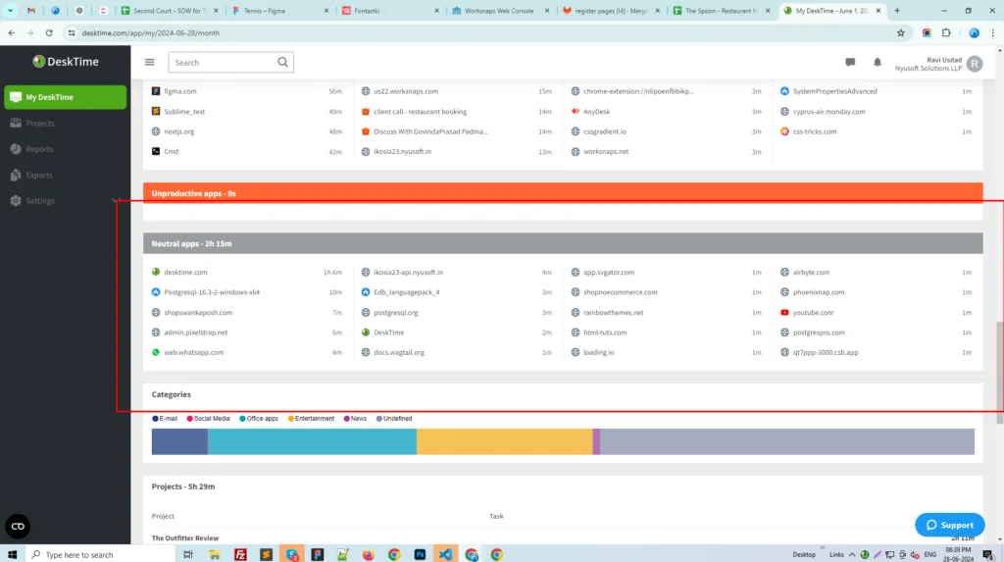Open the youtube.com entry in Neutral apps
Viewport: 1004px width, 562px height.
(x=813, y=313)
